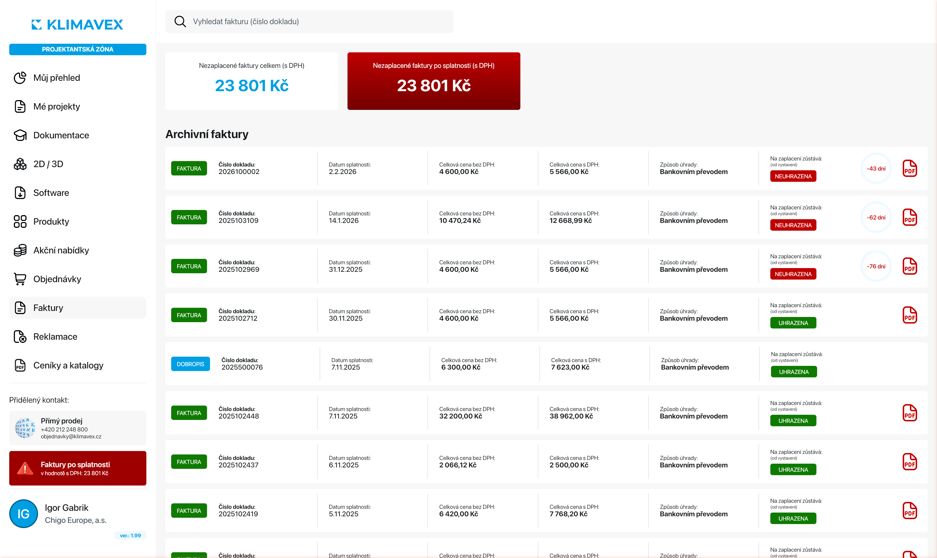Image resolution: width=937 pixels, height=558 pixels.
Task: Click the objednavky@klimavex.cz email
Action: click(x=71, y=437)
